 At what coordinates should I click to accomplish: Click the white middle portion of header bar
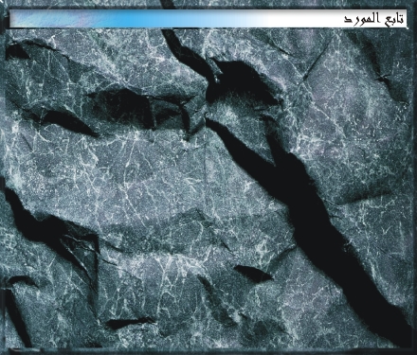pos(284,19)
